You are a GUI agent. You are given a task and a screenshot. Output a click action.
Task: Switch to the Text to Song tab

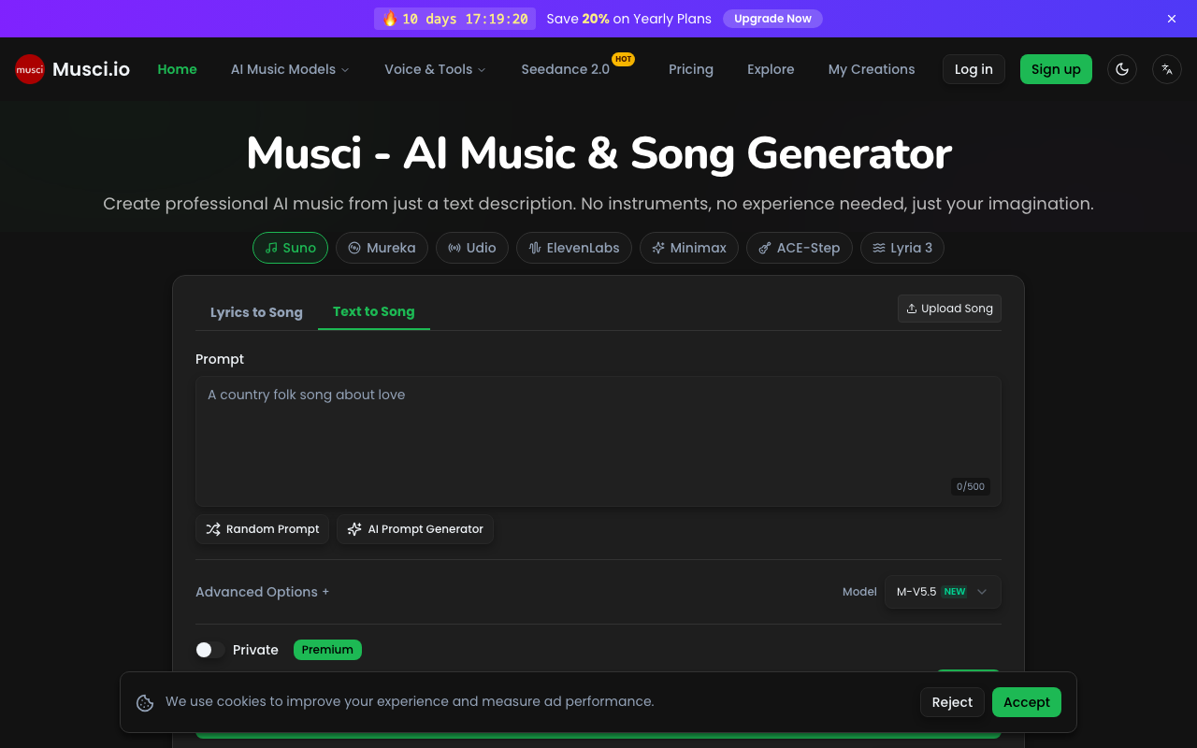pyautogui.click(x=374, y=311)
